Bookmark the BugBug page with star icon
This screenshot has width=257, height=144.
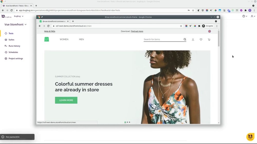[x=193, y=10]
